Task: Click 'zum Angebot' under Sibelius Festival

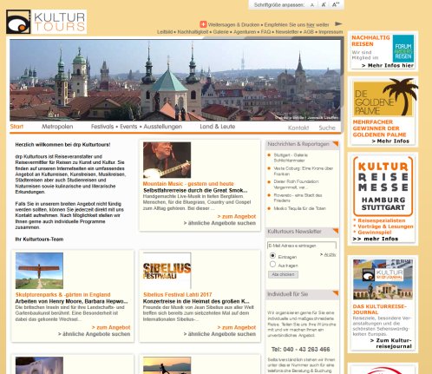Action: pyautogui.click(x=237, y=327)
